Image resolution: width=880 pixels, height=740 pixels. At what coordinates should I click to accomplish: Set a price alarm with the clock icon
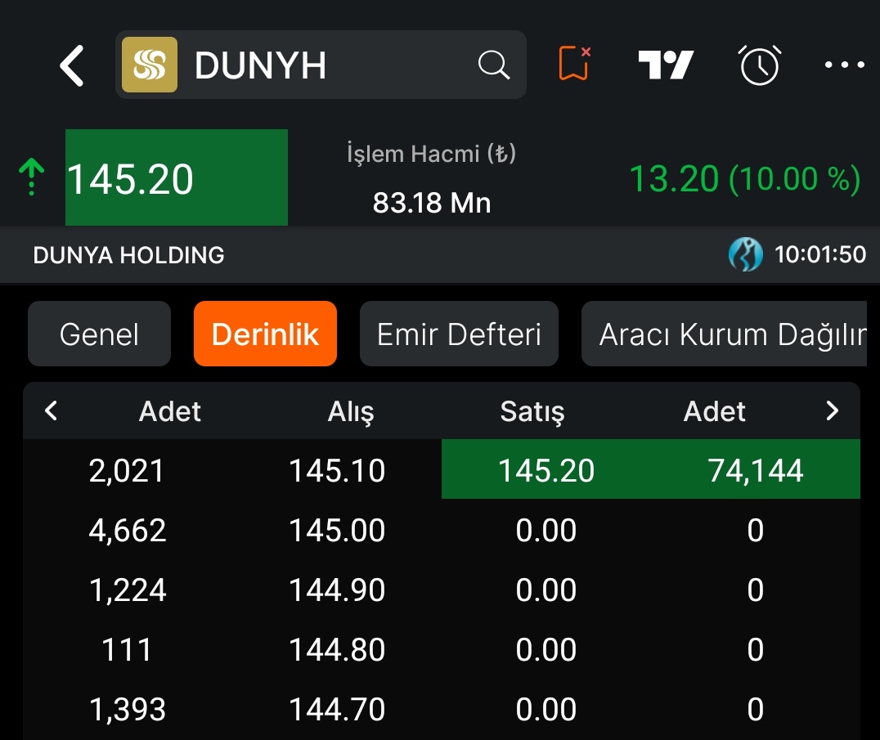(x=759, y=65)
